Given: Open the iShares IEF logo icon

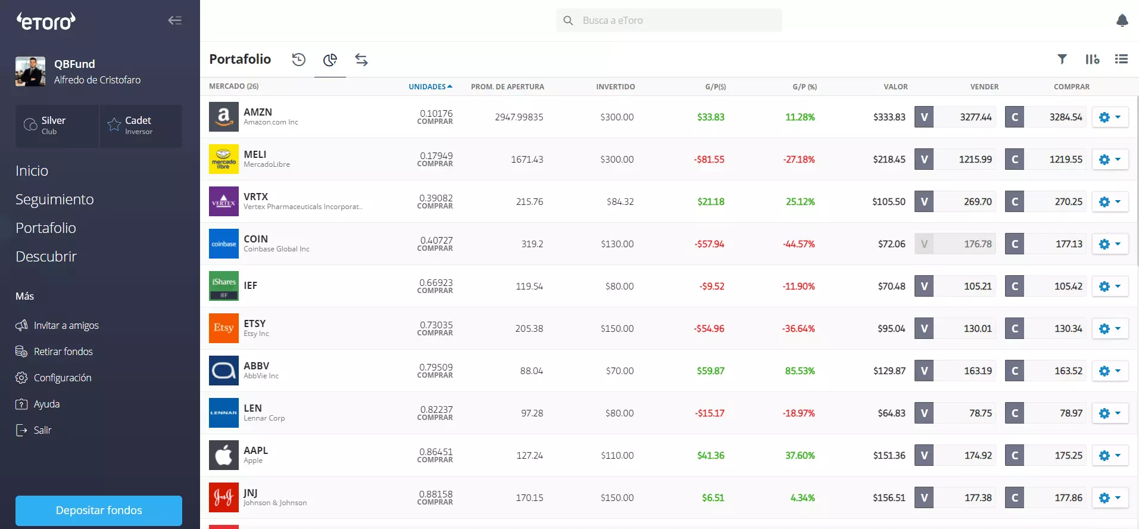Looking at the screenshot, I should tap(224, 286).
